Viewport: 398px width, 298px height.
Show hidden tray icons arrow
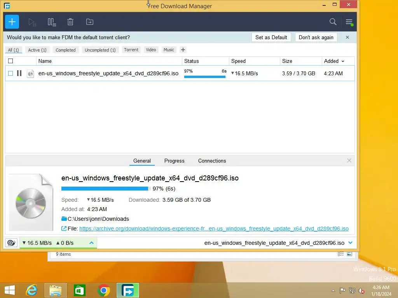tap(333, 291)
